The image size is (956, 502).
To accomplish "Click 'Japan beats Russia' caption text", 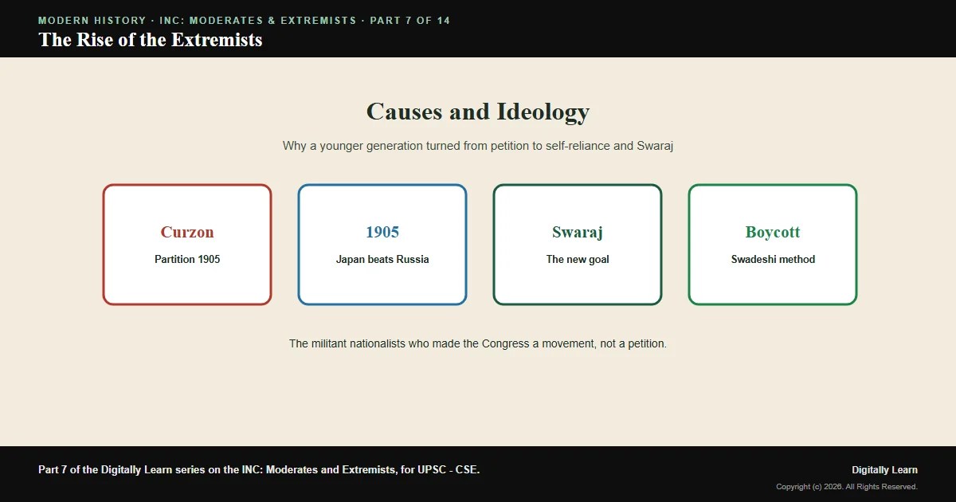I will tap(382, 259).
